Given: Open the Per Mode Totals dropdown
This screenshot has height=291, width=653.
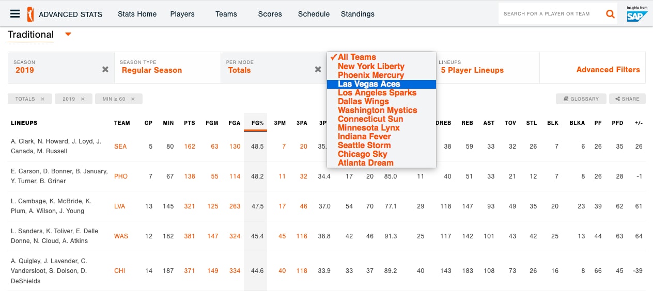Looking at the screenshot, I should [274, 67].
